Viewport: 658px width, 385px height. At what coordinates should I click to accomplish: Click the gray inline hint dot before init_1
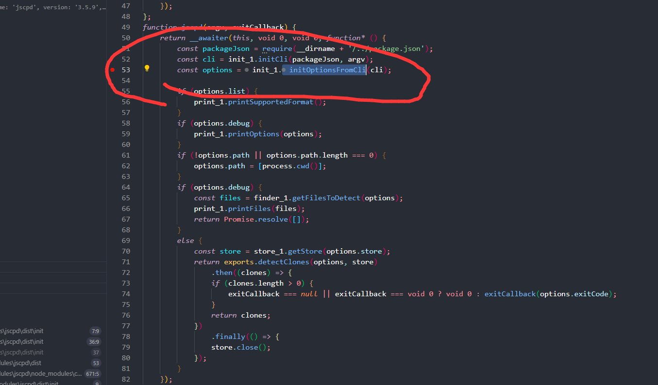pos(247,69)
